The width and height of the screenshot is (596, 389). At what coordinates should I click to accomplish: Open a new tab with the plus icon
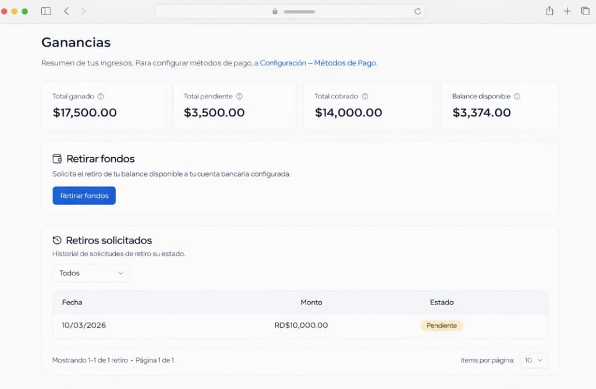pos(567,10)
